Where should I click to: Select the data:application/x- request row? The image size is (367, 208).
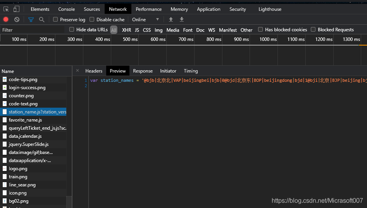[x=33, y=161]
